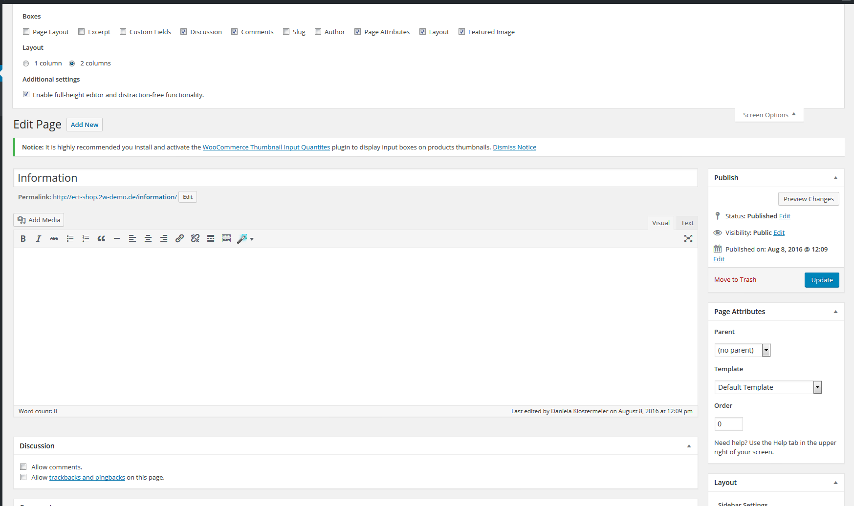This screenshot has width=854, height=506.
Task: Open the Parent page dropdown
Action: pyautogui.click(x=743, y=350)
